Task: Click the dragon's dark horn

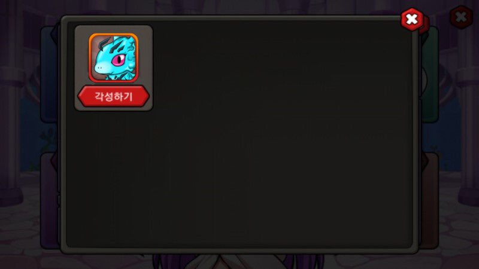Action: 104,42
